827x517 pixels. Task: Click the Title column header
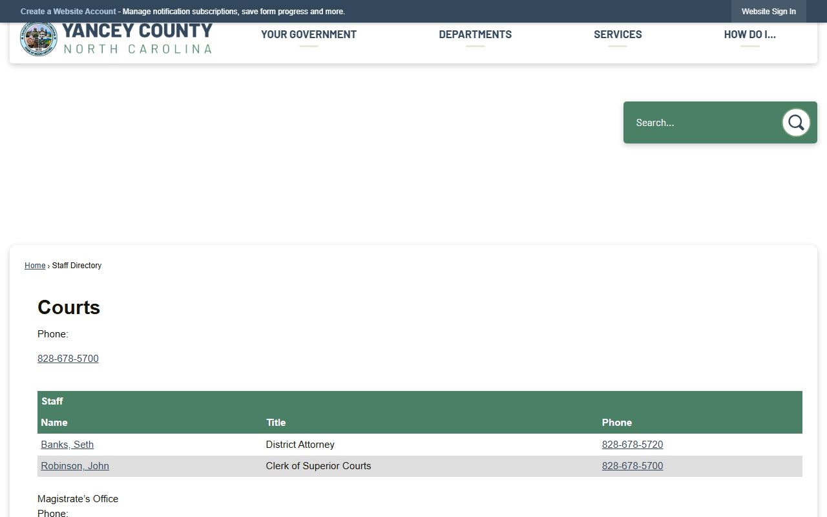pos(276,423)
